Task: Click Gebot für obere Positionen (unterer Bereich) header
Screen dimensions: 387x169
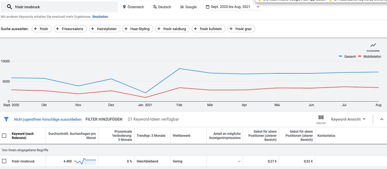Action: pyautogui.click(x=262, y=136)
